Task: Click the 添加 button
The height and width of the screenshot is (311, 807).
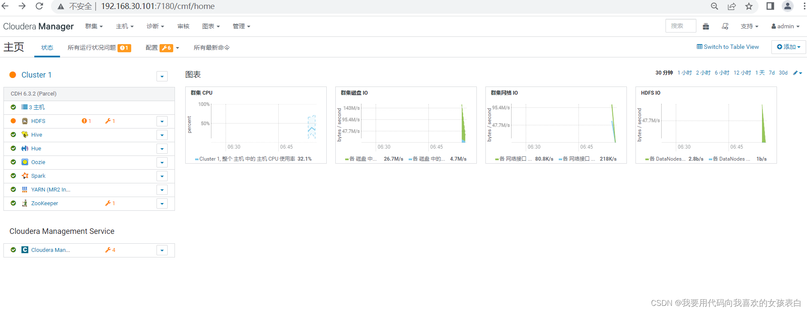Action: tap(789, 47)
